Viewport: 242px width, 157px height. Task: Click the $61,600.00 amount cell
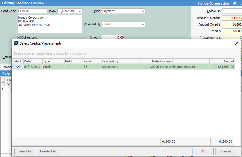click(x=222, y=67)
